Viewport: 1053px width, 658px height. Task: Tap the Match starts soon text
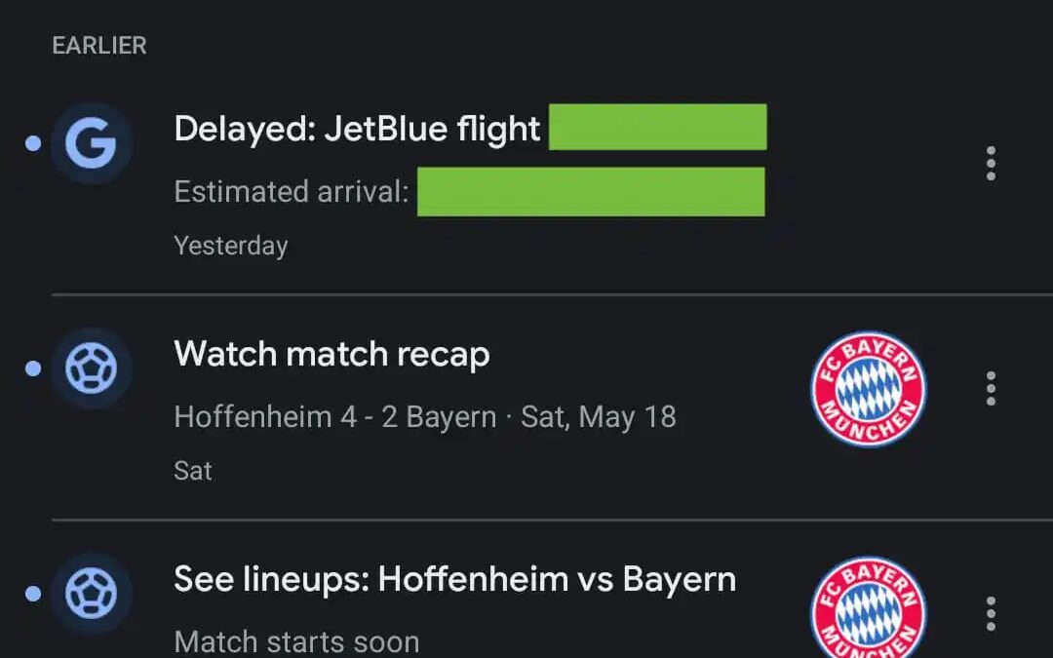pos(296,642)
